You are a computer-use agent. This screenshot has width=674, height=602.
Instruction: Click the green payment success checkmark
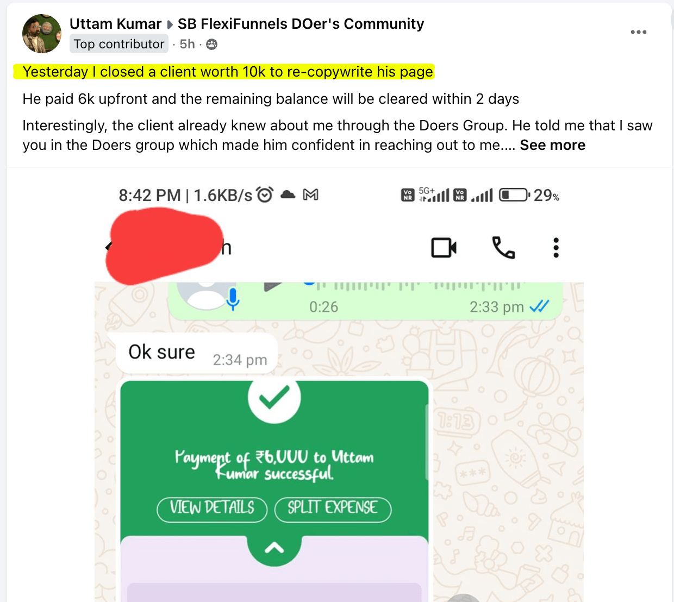(x=274, y=398)
